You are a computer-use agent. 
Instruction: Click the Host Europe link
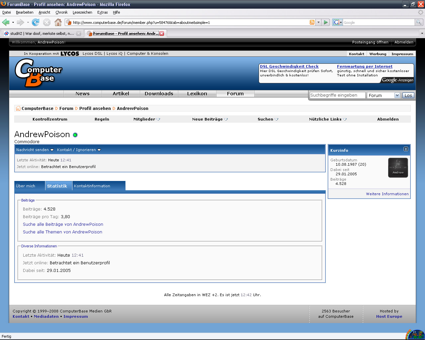point(389,316)
